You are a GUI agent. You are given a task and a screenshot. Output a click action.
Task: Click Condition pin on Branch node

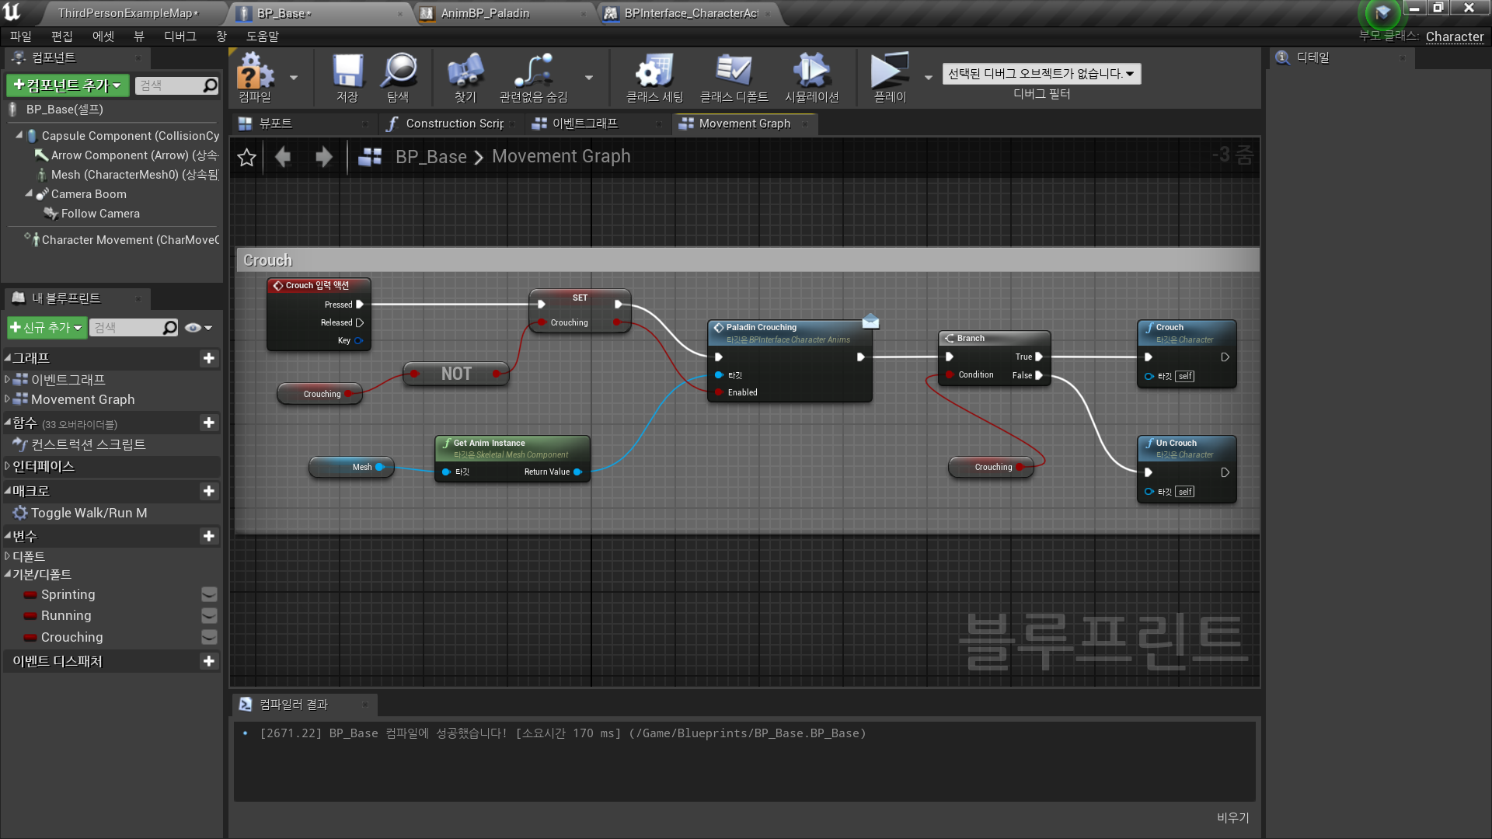coord(950,374)
